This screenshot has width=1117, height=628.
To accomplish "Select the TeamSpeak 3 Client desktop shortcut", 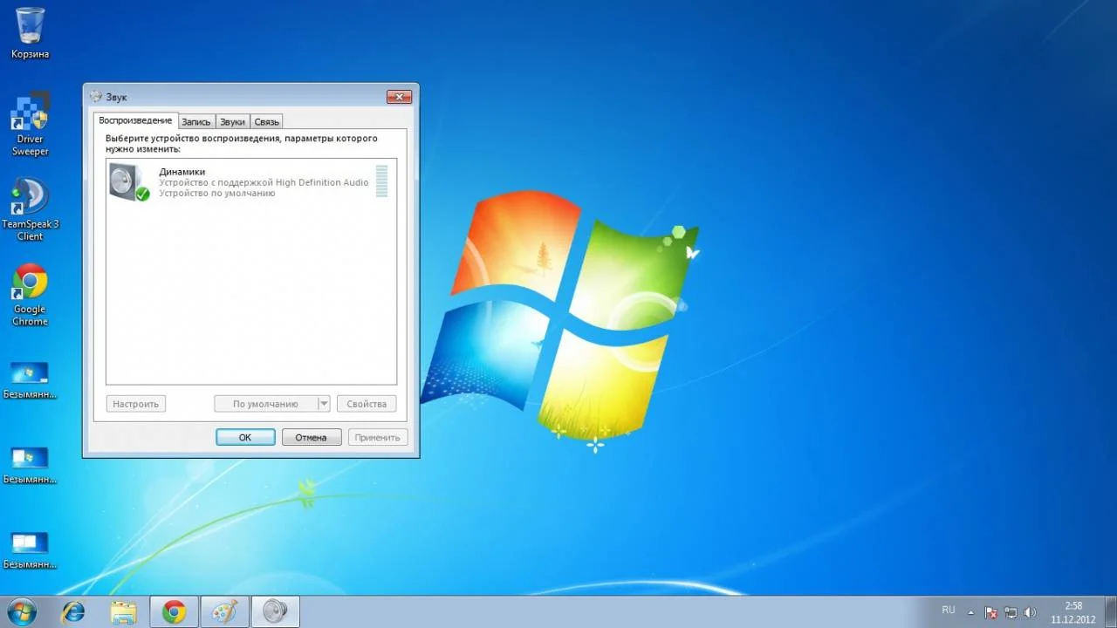I will pyautogui.click(x=30, y=209).
